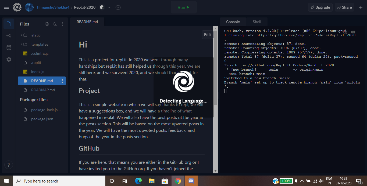This screenshot has width=367, height=186.
Task: Click the Project heading in README
Action: coord(89,91)
